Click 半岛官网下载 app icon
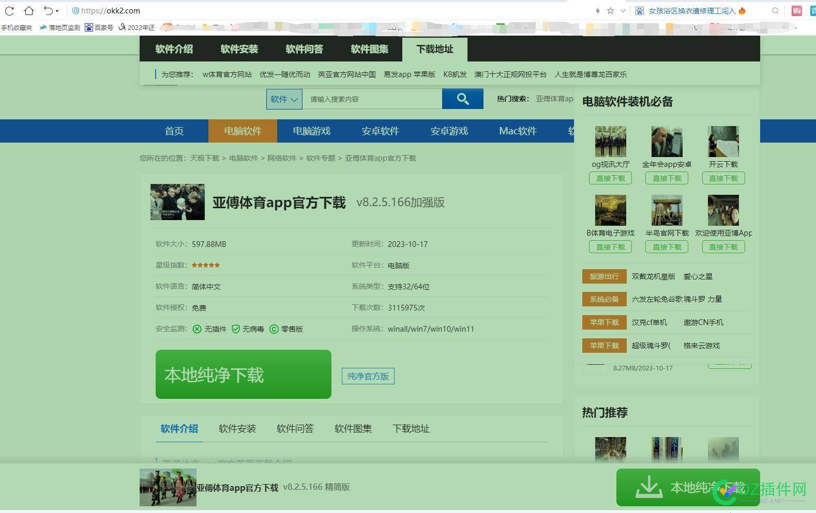The width and height of the screenshot is (816, 513). pos(667,210)
